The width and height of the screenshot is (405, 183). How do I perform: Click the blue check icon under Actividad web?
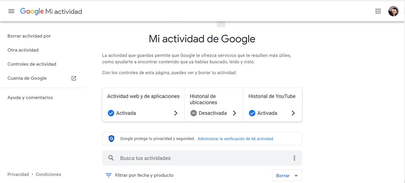(x=111, y=113)
